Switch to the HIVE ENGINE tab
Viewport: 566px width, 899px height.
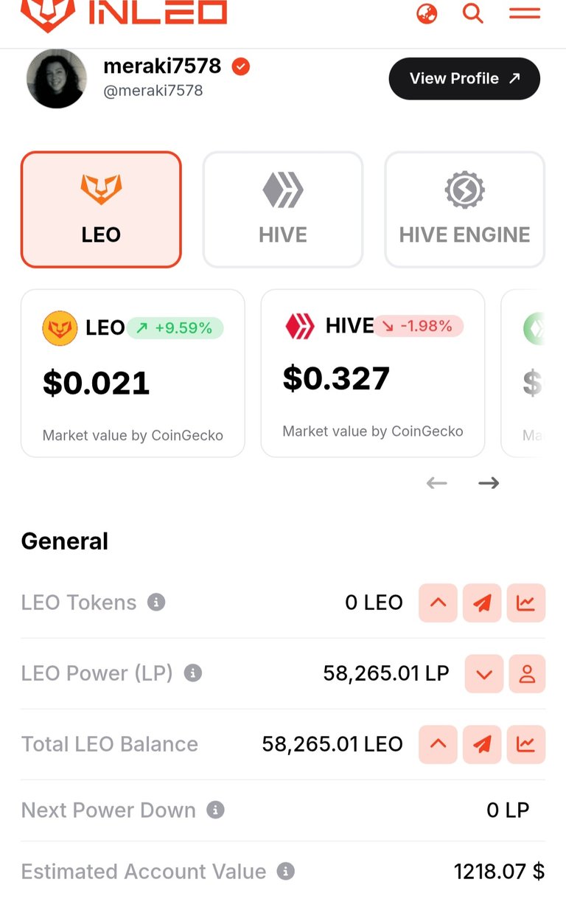point(464,209)
